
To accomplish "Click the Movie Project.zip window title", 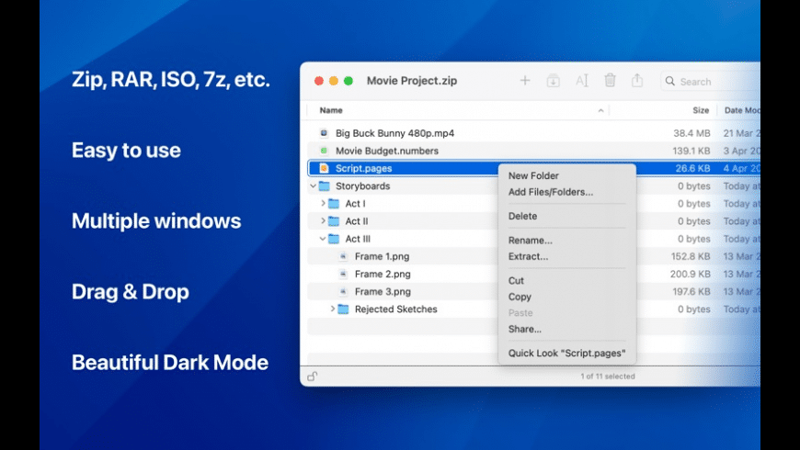I will pyautogui.click(x=412, y=81).
